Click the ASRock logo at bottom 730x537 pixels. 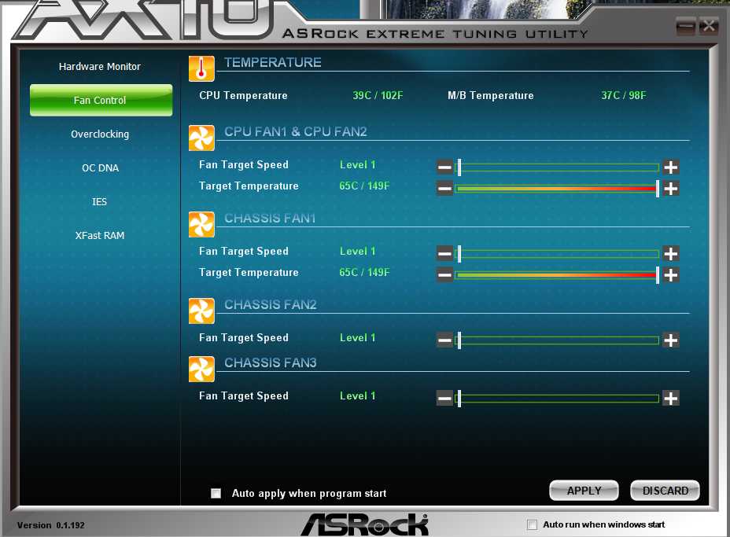click(x=364, y=524)
